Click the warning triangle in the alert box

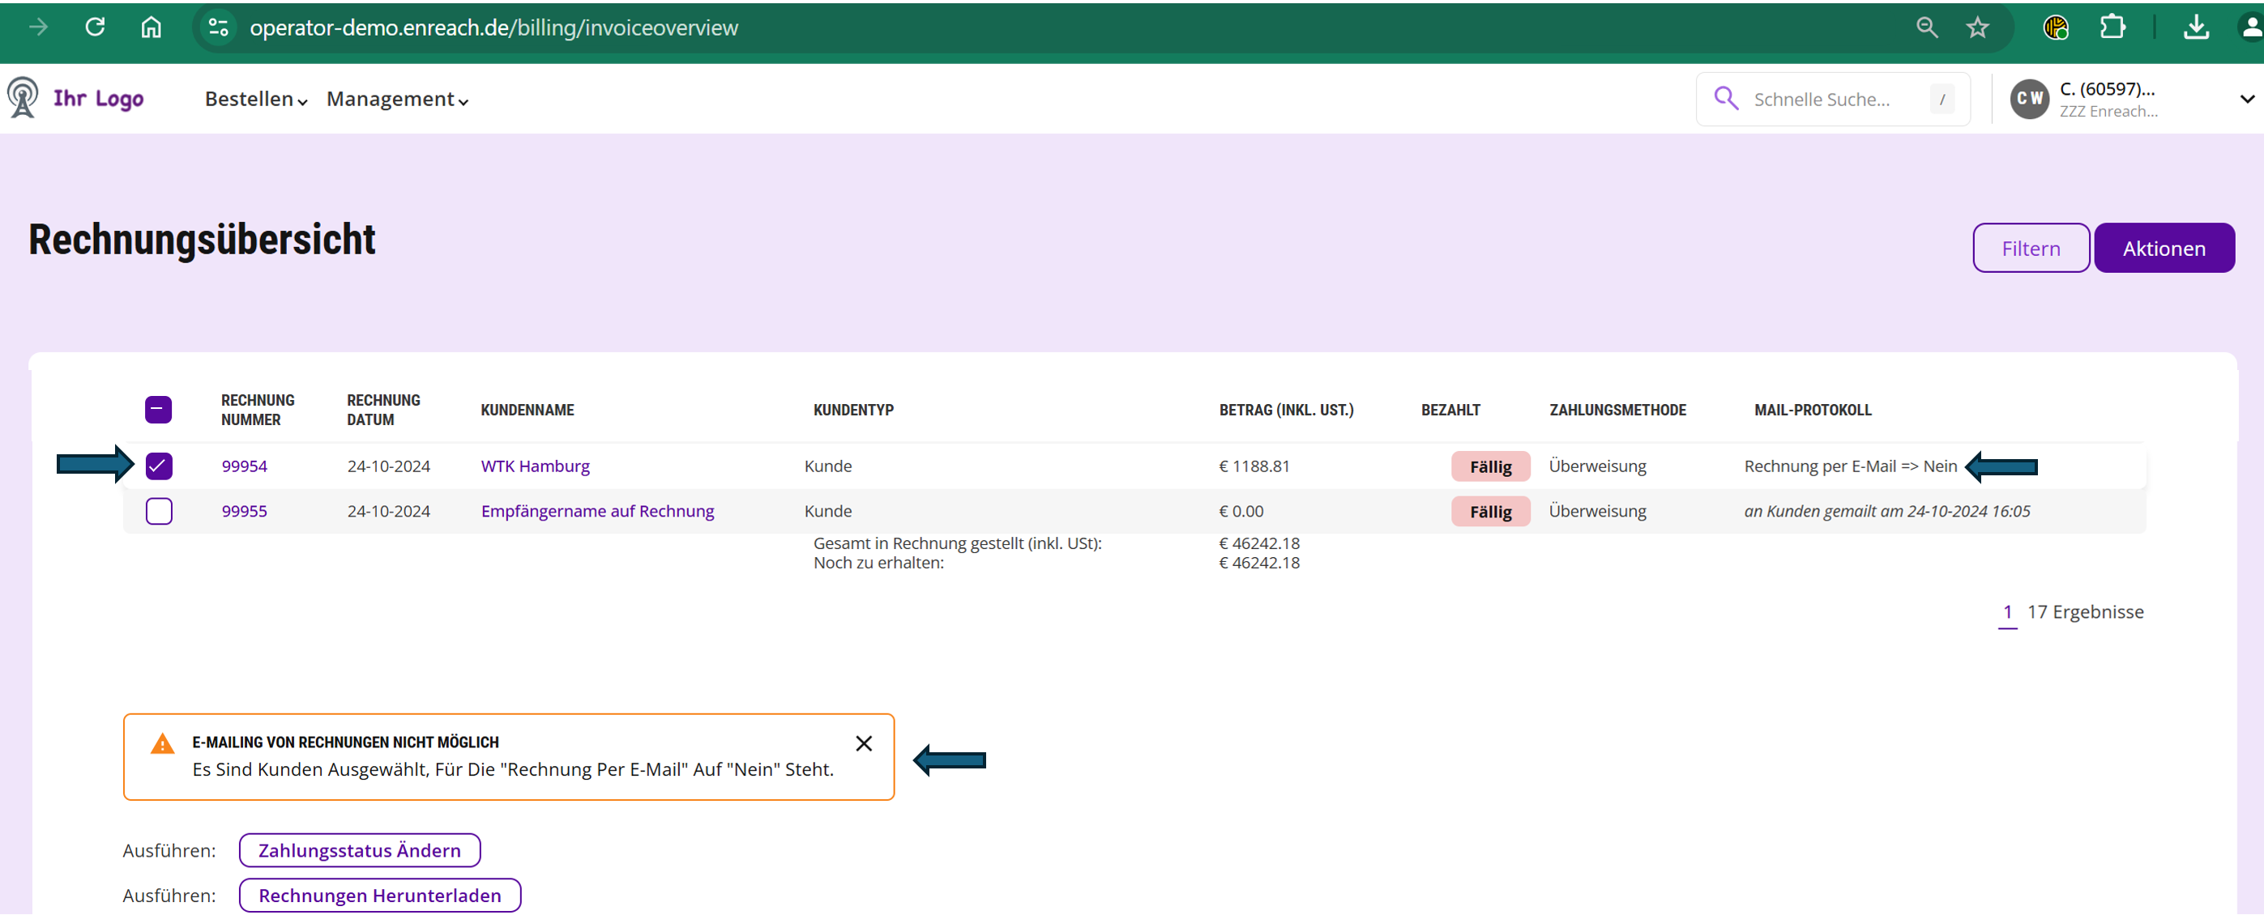(x=162, y=743)
